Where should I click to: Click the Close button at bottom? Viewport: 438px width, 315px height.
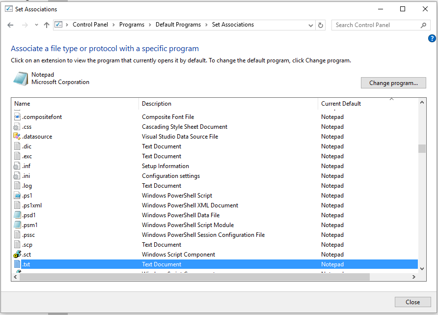(412, 302)
